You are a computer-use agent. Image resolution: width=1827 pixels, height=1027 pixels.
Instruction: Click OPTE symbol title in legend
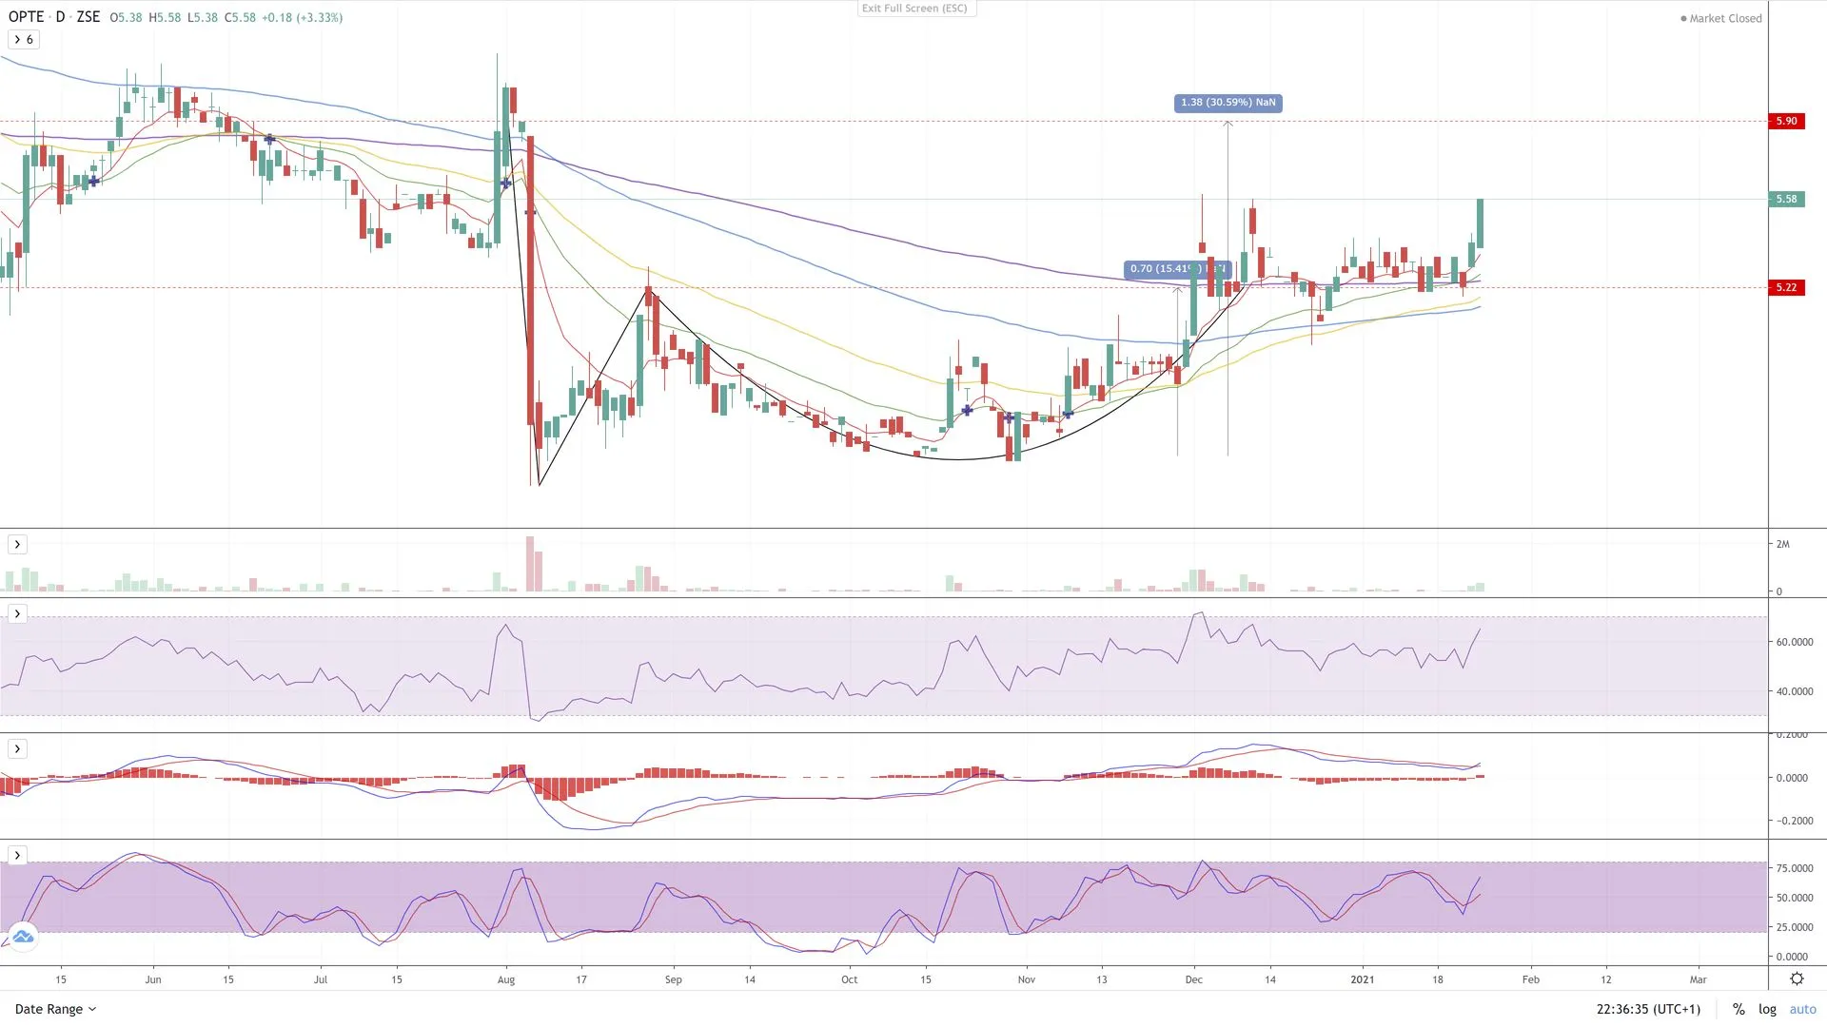[27, 17]
